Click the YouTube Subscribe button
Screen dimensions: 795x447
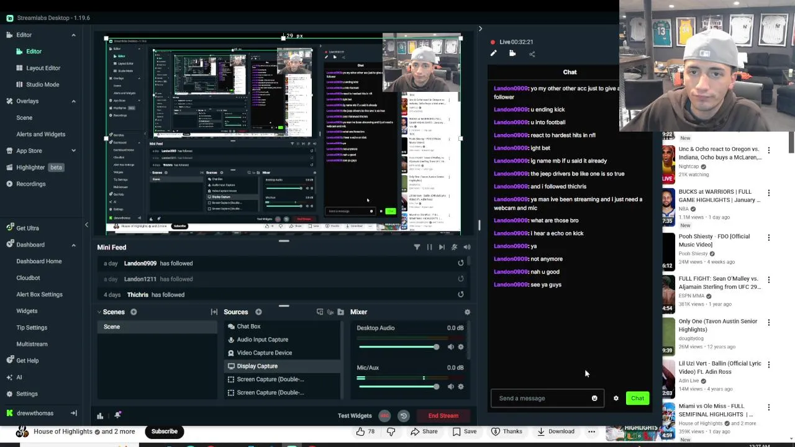[165, 431]
